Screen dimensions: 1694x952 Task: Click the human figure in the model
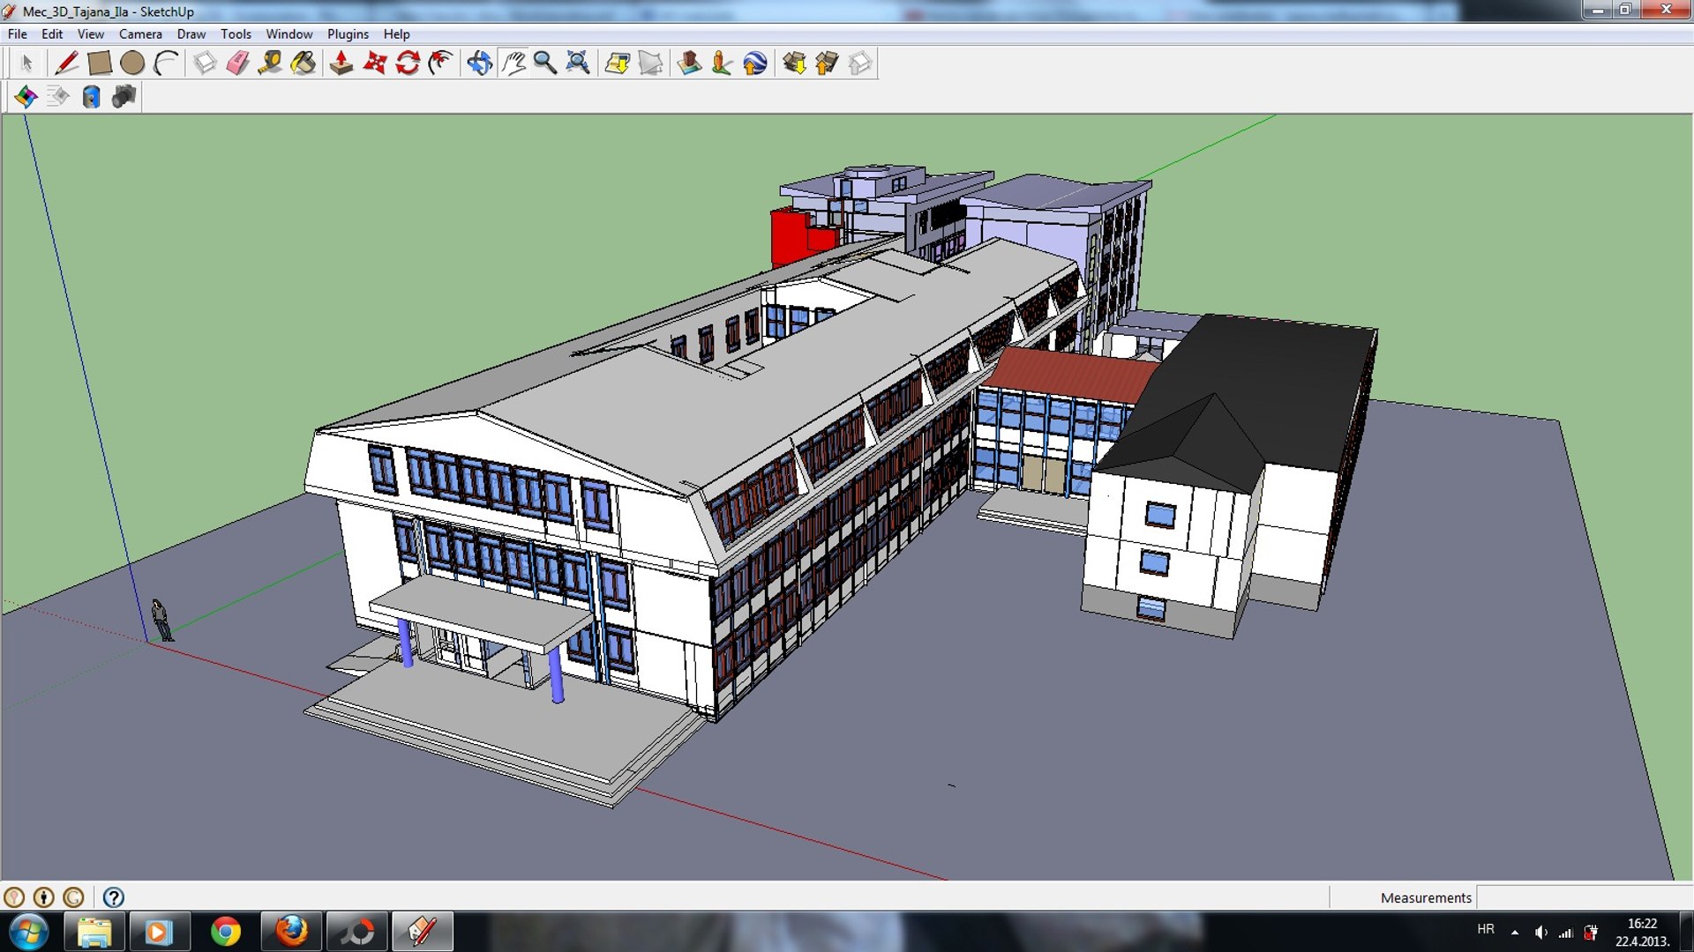point(161,620)
